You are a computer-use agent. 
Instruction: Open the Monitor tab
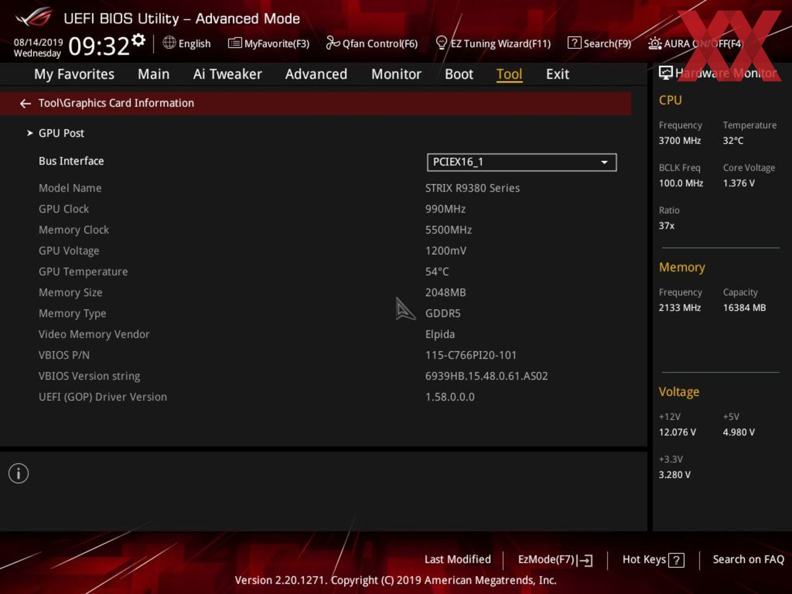tap(397, 75)
